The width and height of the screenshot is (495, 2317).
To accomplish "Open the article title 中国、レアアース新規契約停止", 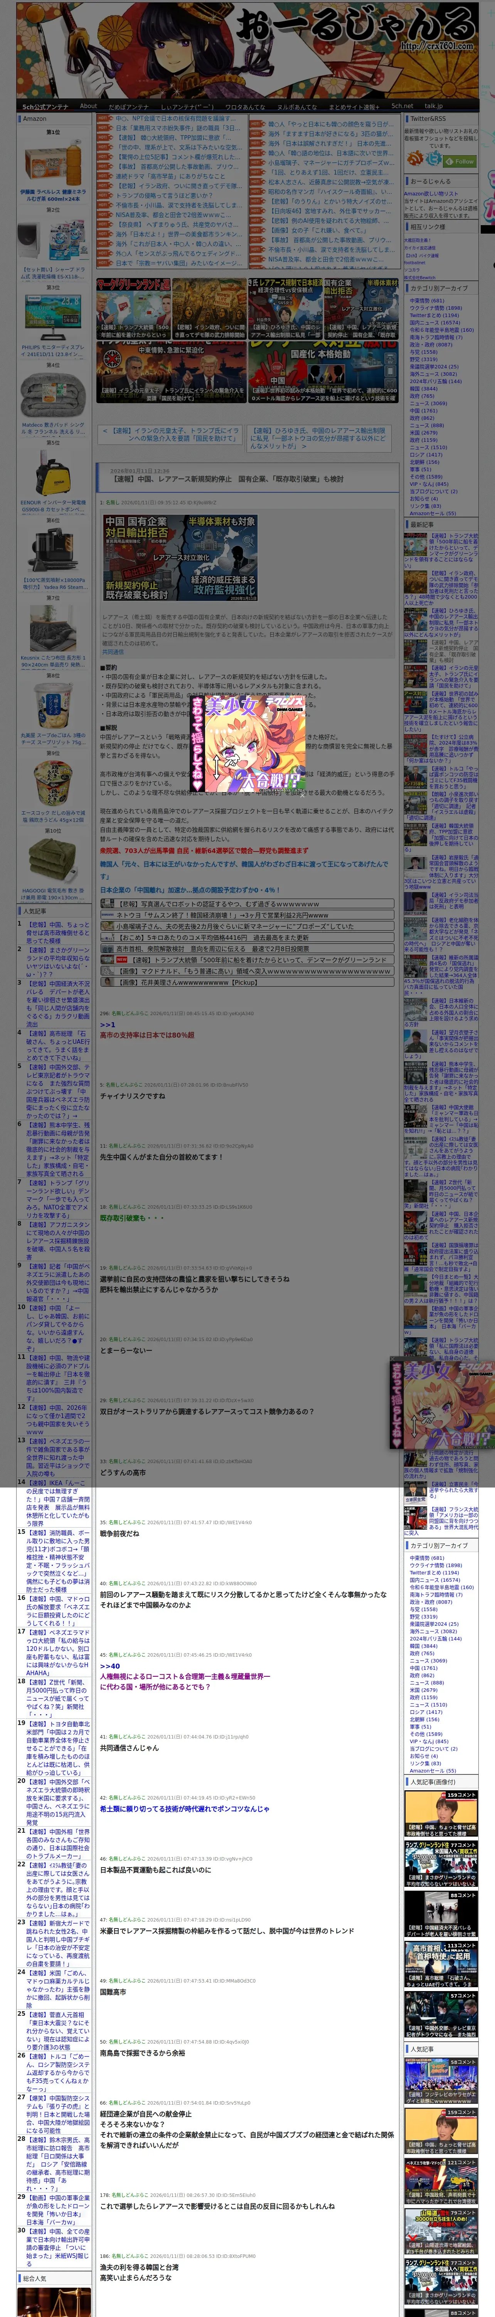I will click(227, 478).
